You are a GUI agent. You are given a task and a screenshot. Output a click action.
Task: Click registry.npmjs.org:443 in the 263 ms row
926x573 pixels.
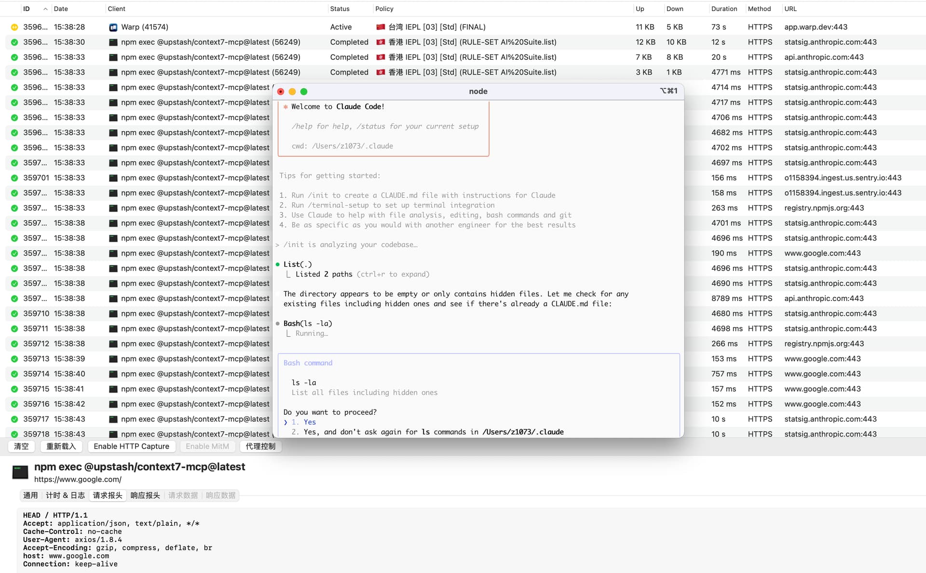pos(824,208)
